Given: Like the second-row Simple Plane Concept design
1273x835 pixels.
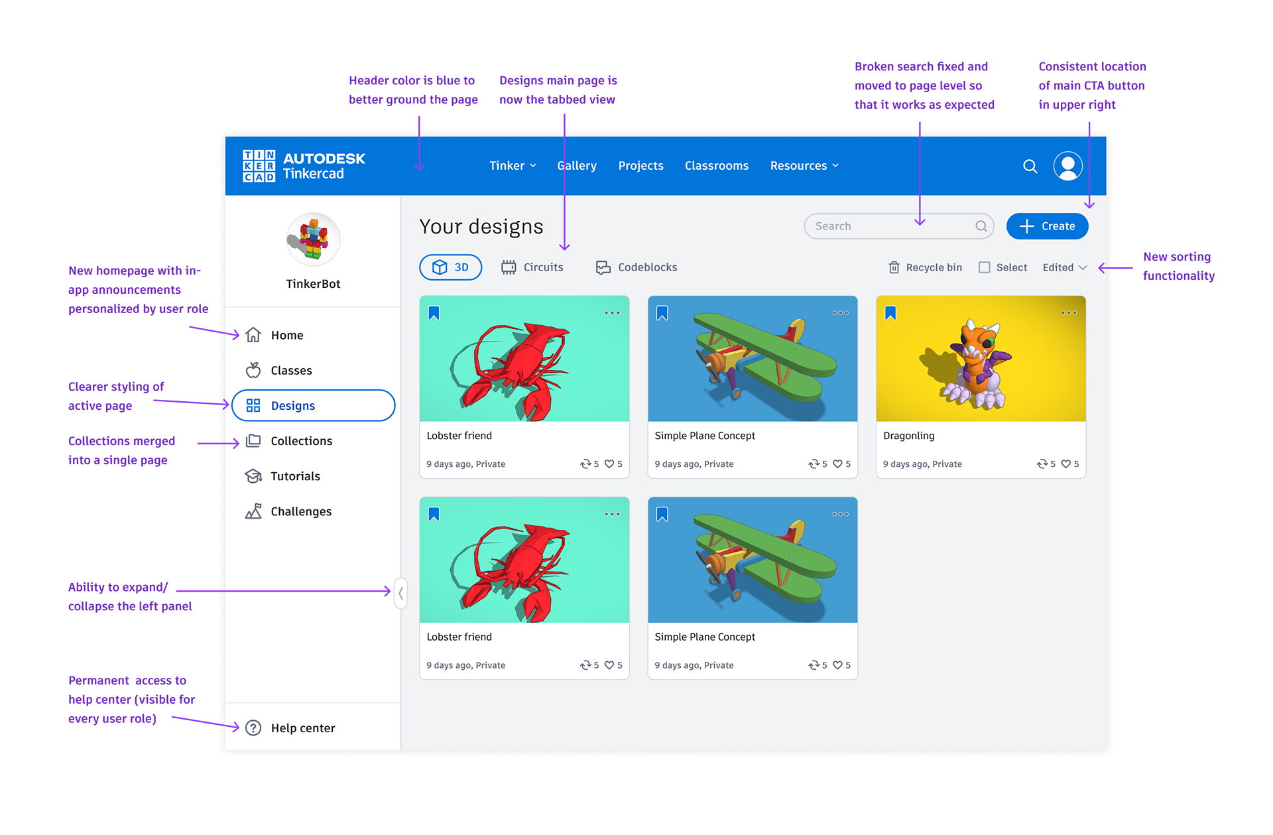Looking at the screenshot, I should (837, 665).
